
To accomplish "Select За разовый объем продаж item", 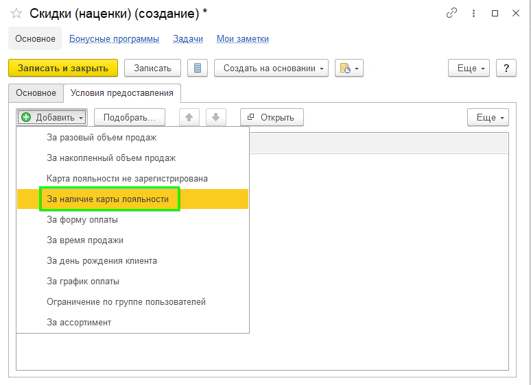I will (102, 137).
